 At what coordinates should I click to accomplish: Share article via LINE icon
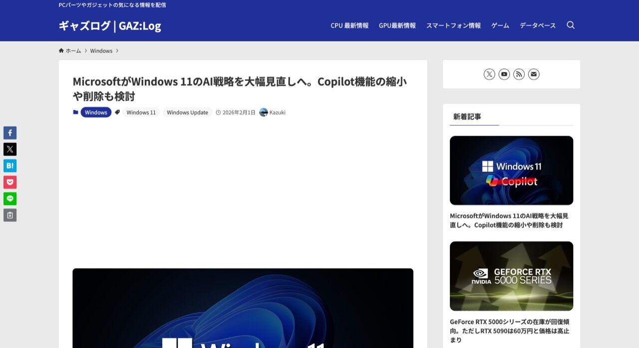[10, 198]
